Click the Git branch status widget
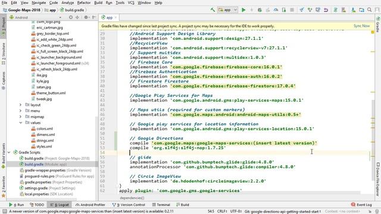The height and width of the screenshot is (214, 381). pos(283,212)
